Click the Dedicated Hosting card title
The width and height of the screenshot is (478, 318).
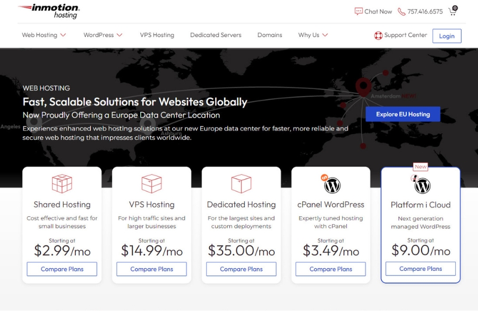click(x=241, y=205)
